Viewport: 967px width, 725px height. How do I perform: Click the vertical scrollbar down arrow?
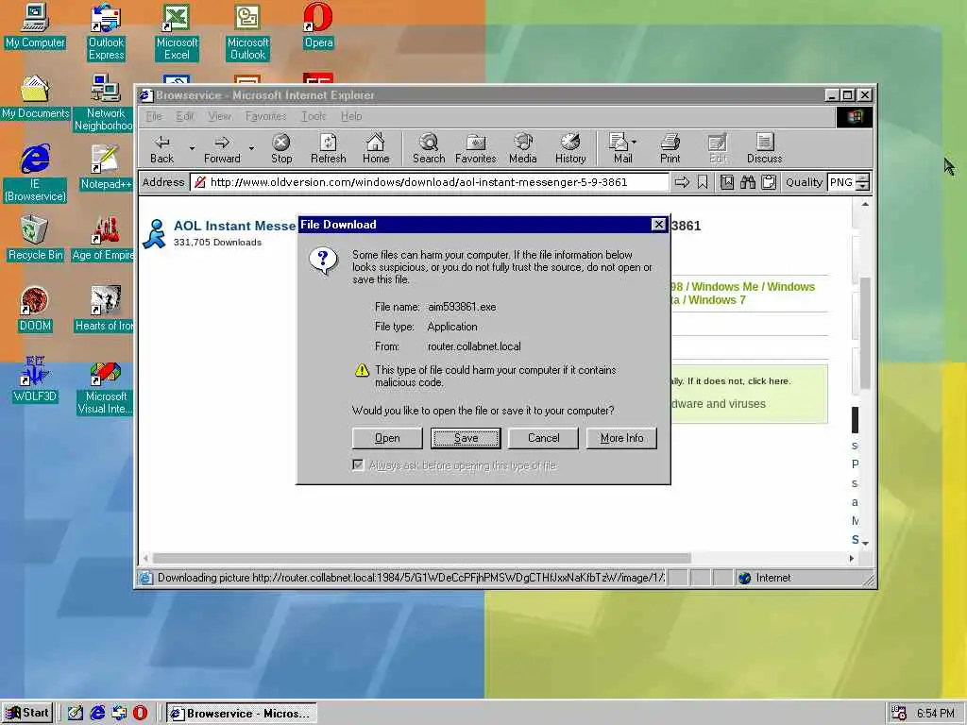(865, 543)
